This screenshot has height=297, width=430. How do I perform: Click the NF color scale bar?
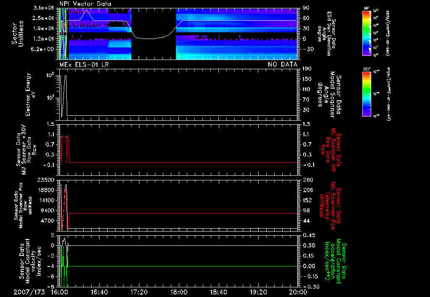[x=367, y=33]
